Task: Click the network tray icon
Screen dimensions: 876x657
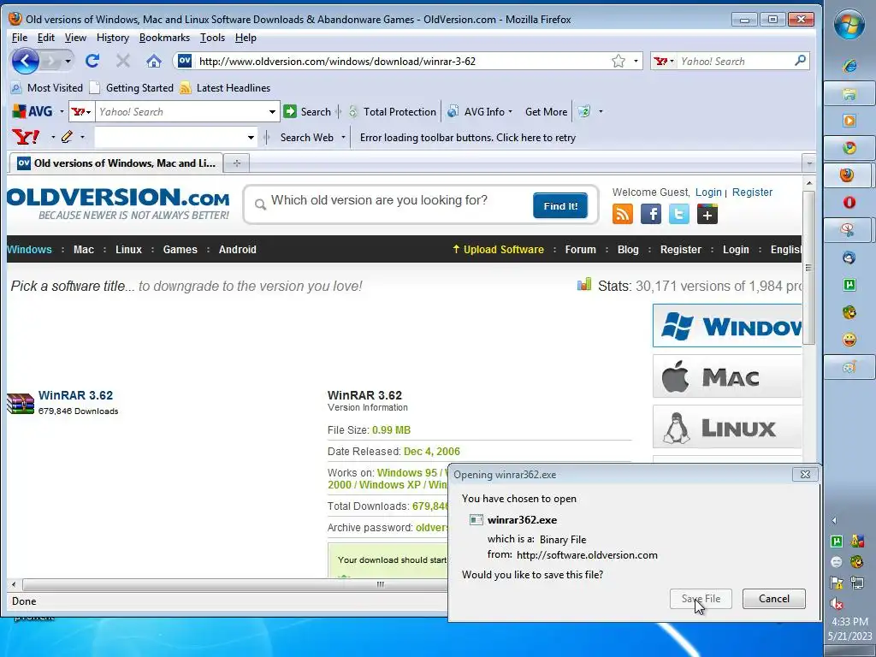Action: tap(857, 583)
